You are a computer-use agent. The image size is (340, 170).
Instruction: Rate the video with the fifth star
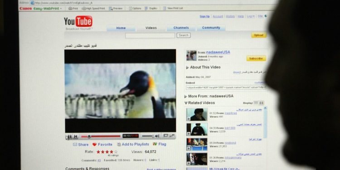point(116,152)
